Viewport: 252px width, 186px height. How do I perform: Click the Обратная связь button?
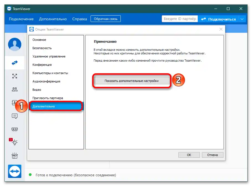tap(106, 19)
